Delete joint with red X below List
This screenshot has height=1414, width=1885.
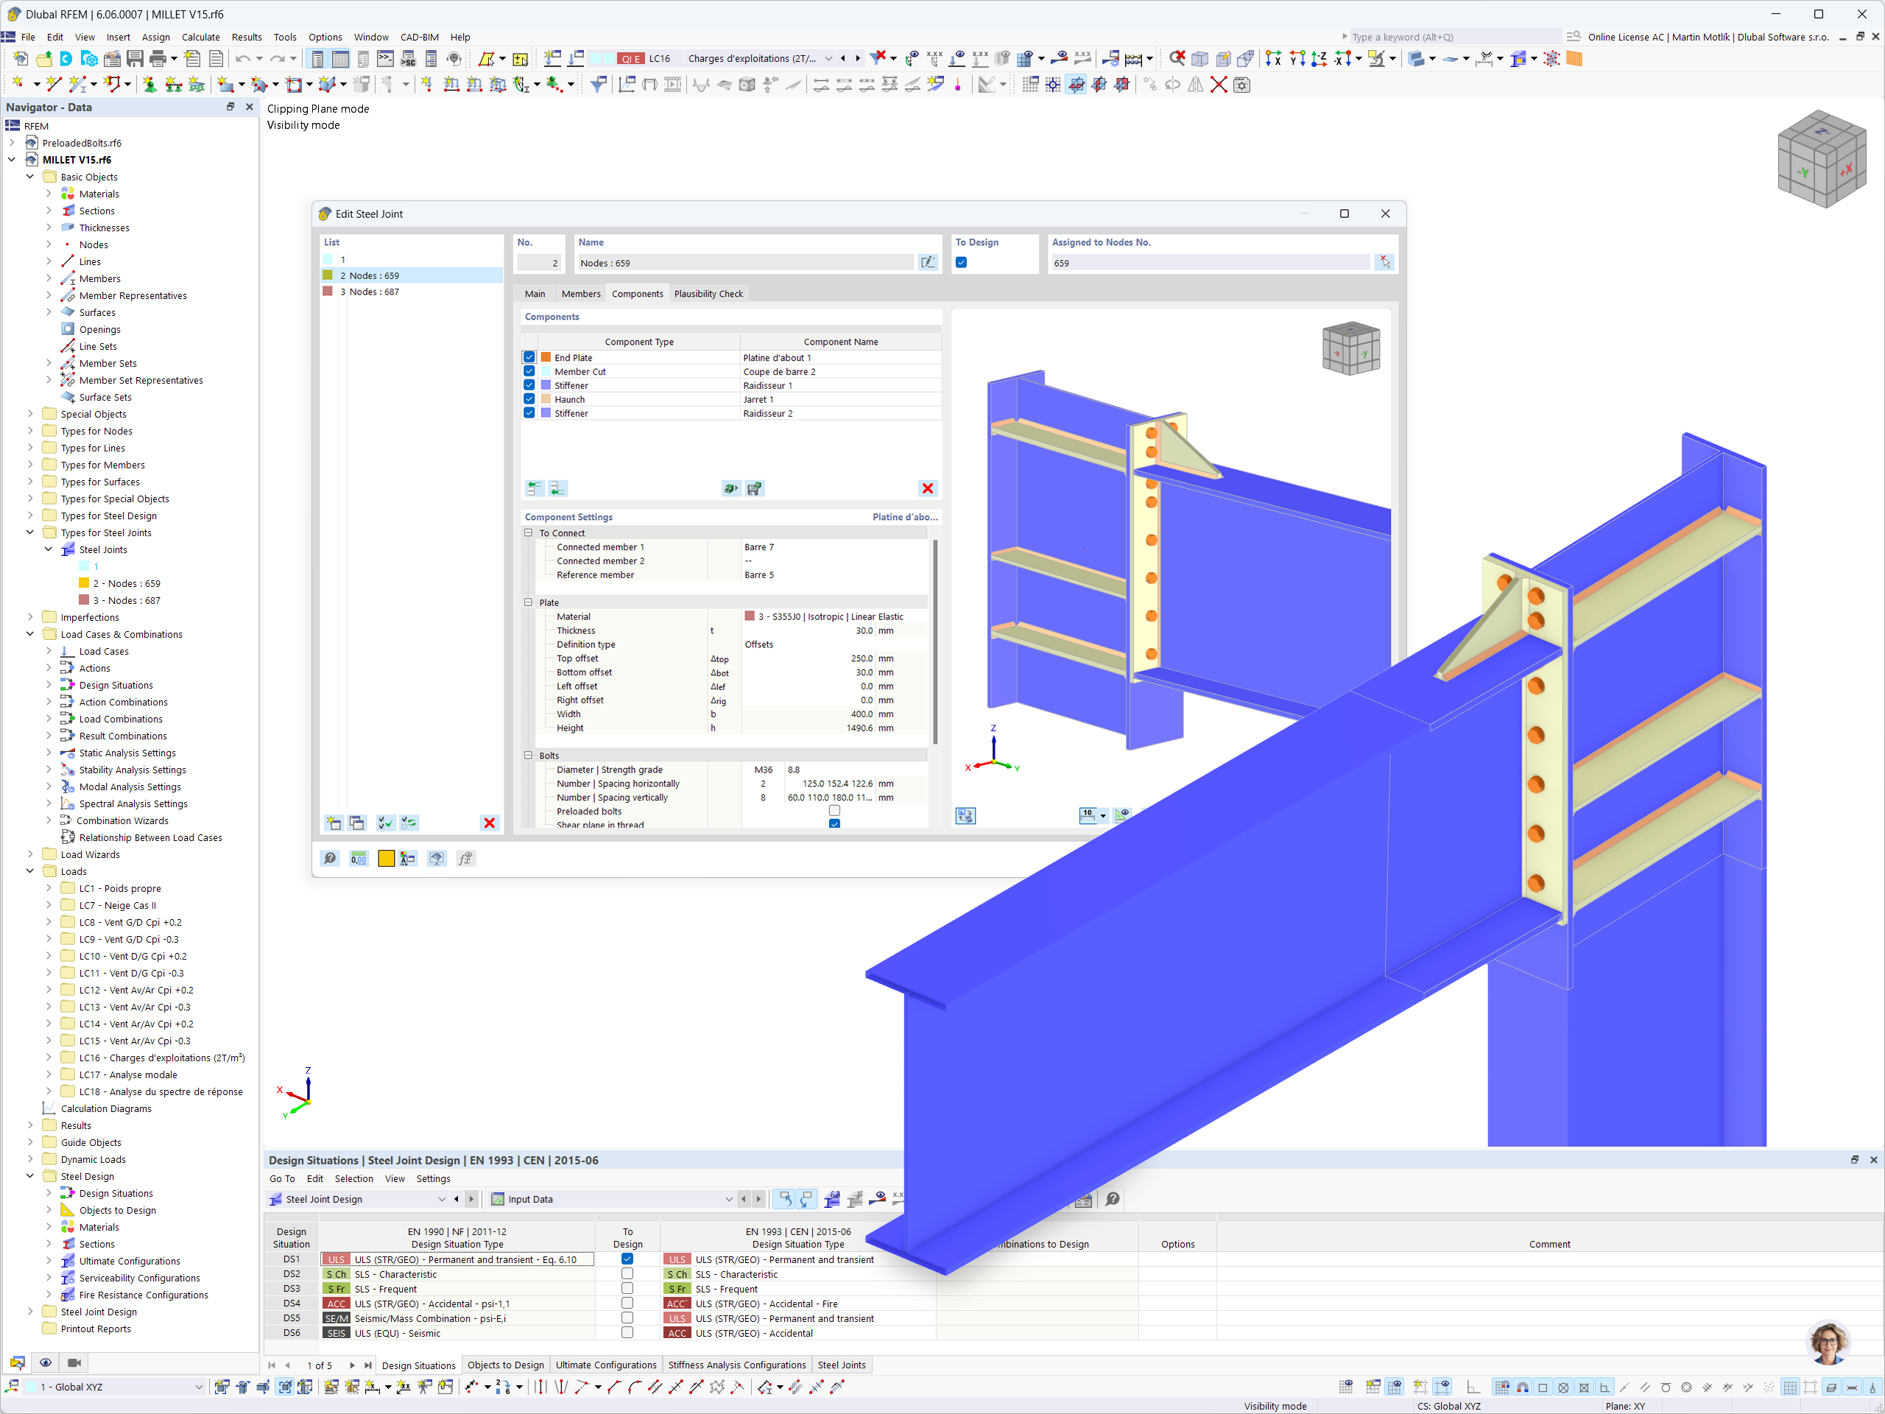(489, 823)
